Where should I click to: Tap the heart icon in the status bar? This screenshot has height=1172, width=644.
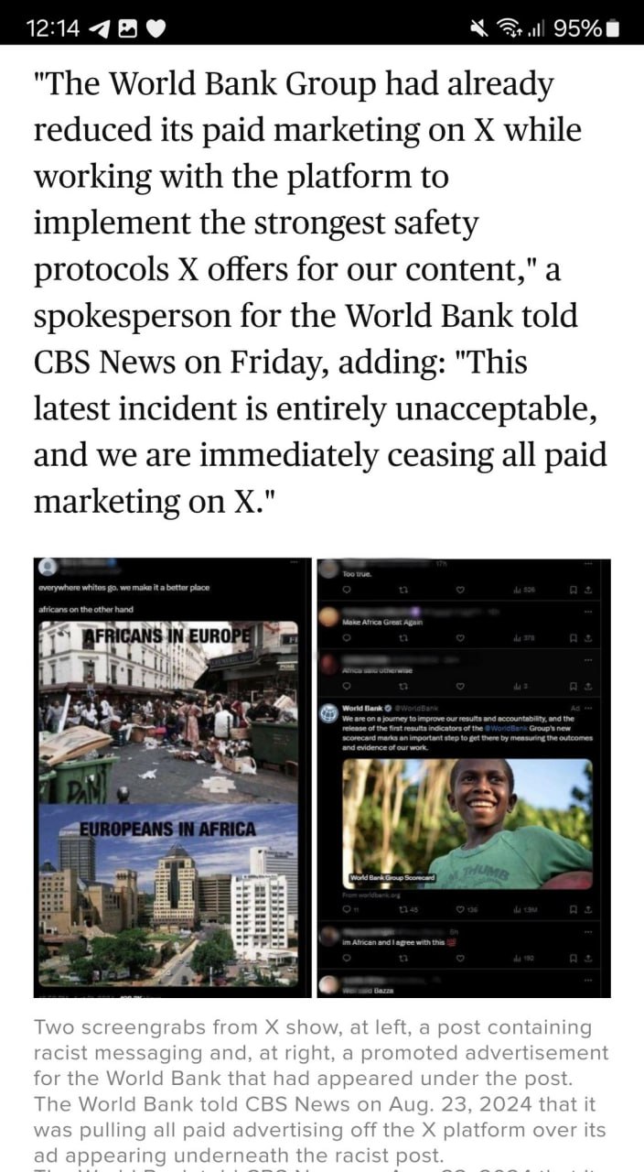point(156,29)
